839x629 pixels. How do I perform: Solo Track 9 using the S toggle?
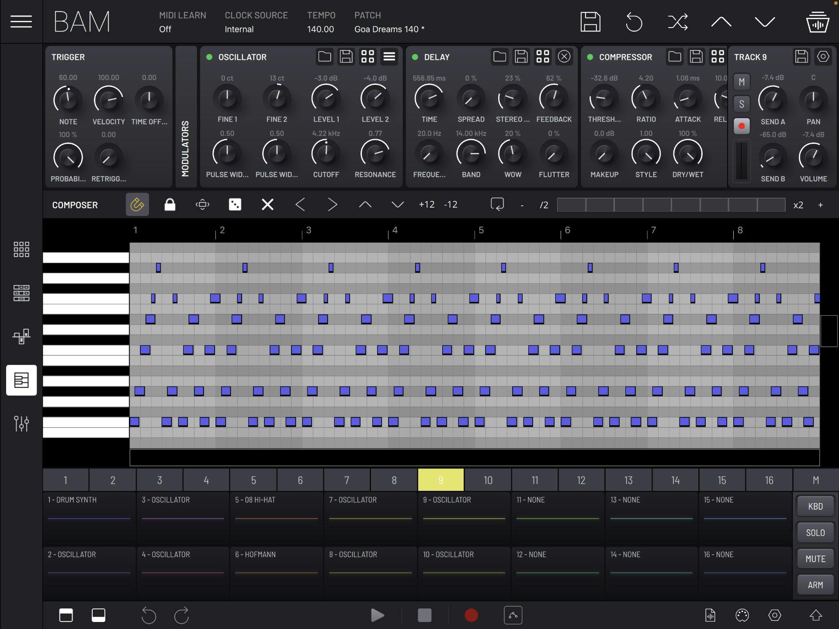(742, 104)
